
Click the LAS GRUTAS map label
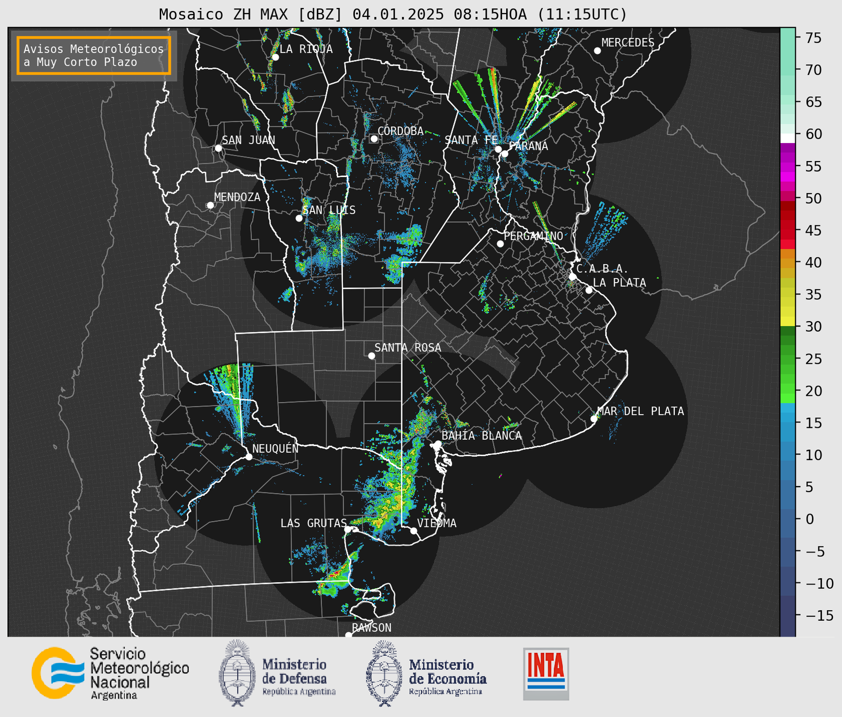[313, 523]
